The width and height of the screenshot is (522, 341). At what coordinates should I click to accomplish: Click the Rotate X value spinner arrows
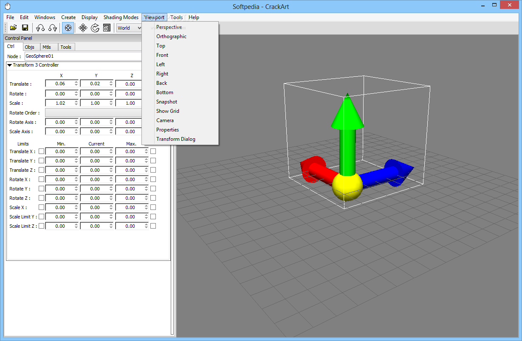pos(76,94)
